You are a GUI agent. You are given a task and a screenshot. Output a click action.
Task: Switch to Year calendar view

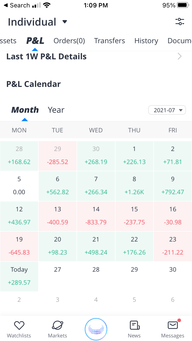[x=56, y=110]
